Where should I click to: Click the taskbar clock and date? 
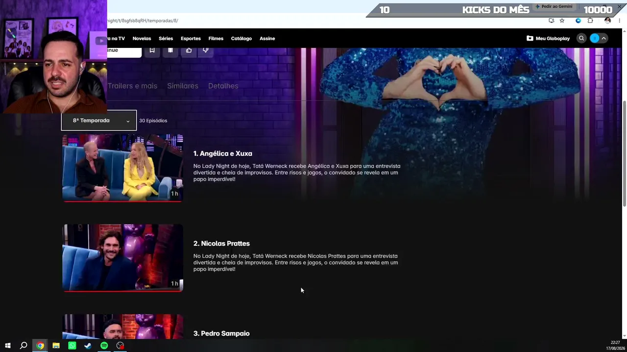[x=615, y=345]
